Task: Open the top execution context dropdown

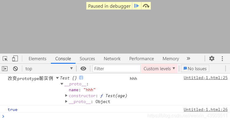Action: (49, 69)
